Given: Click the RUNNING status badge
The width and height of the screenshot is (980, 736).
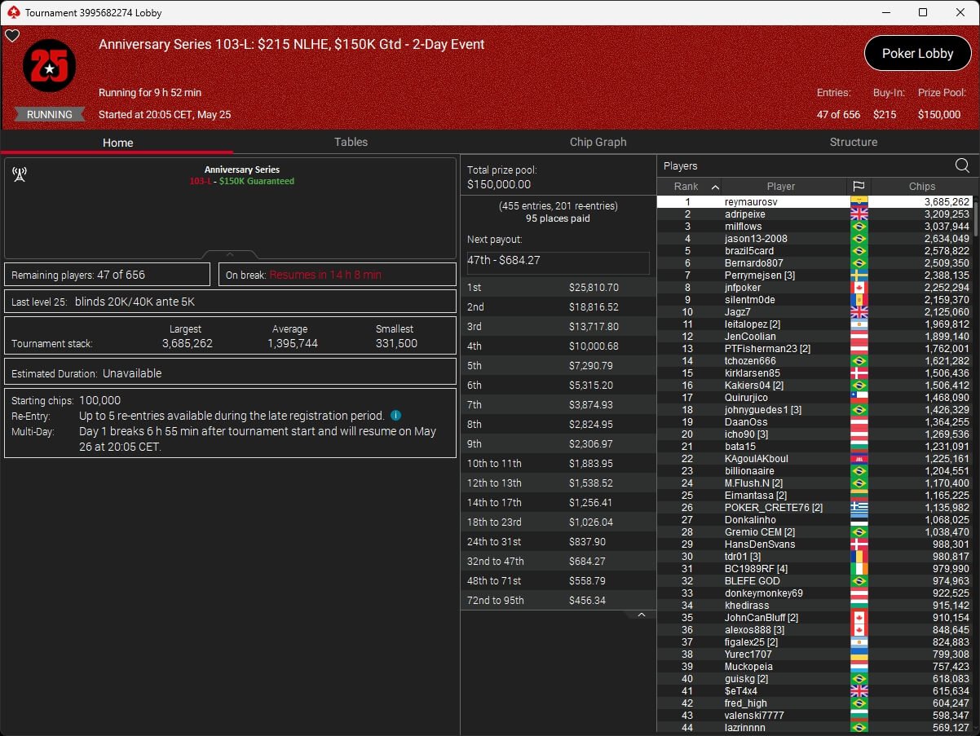Looking at the screenshot, I should (x=50, y=115).
